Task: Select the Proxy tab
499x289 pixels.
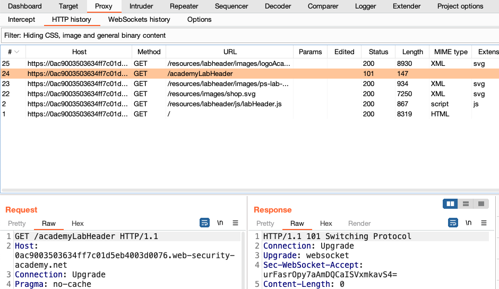Action: 104,6
